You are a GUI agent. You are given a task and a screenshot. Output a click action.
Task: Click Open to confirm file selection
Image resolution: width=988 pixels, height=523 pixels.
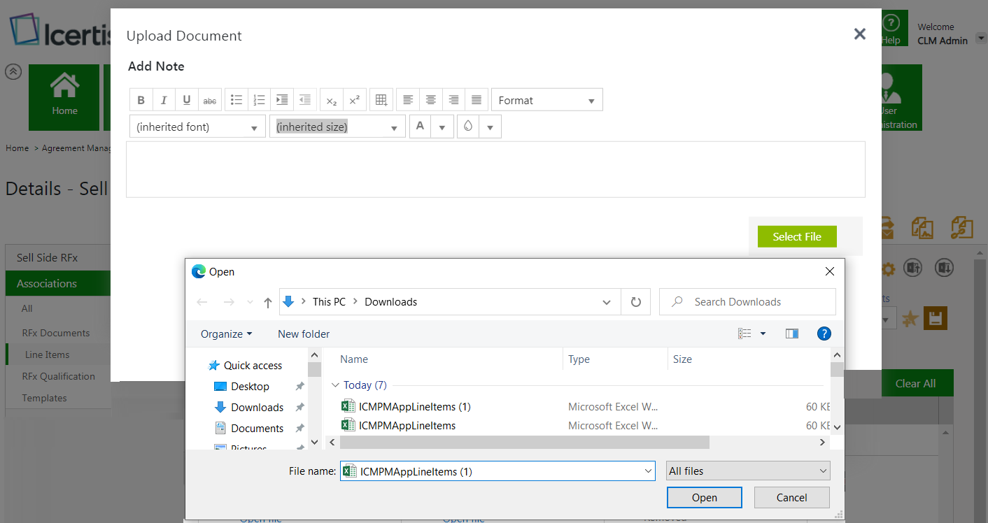tap(704, 498)
